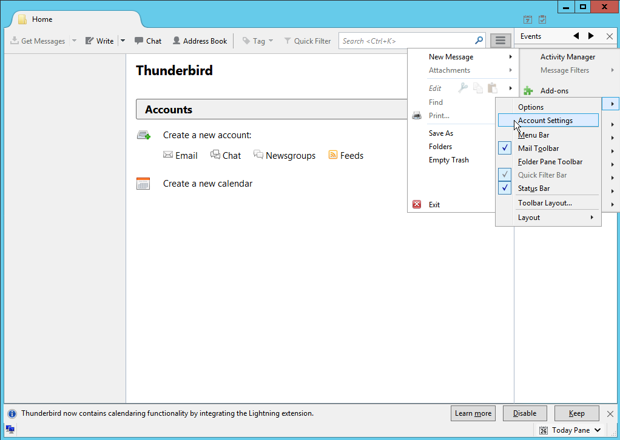The image size is (620, 440).
Task: Click the Chat toolbar button
Action: [x=148, y=41]
